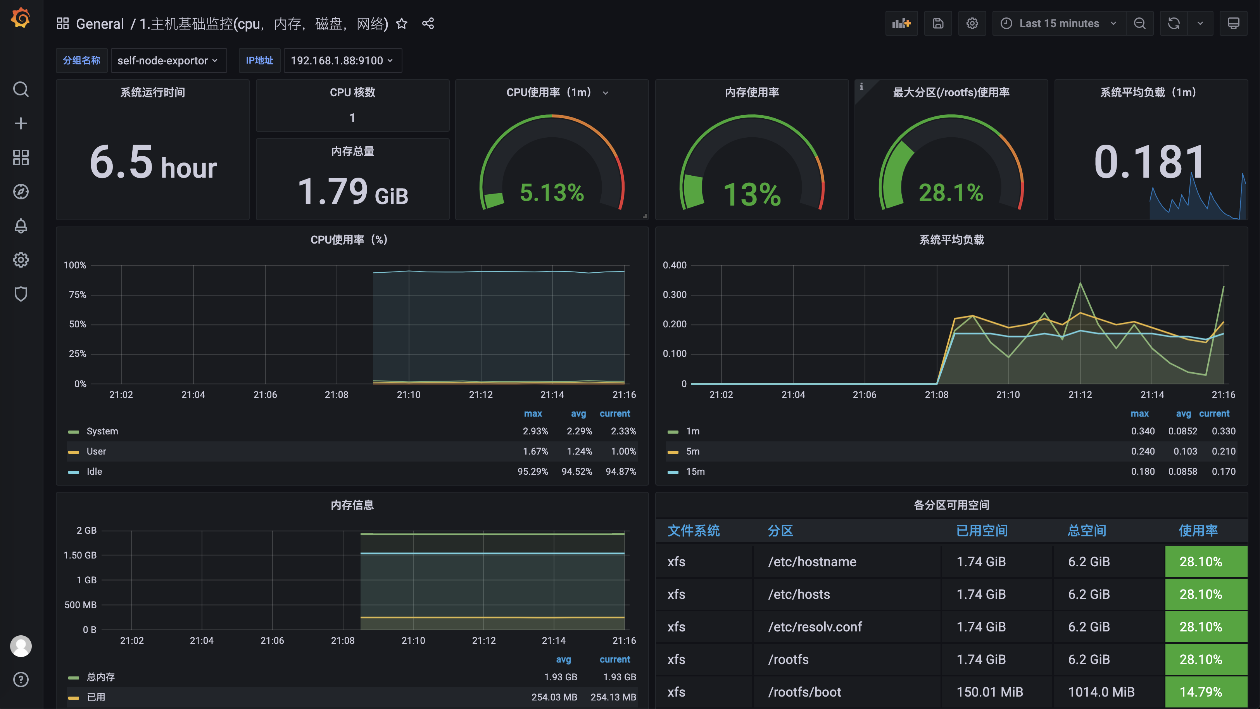Sort table by 使用率 column header
Screen dimensions: 1260x709
1198,531
